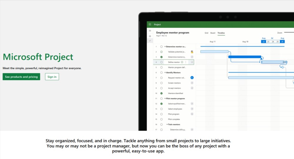294x159 pixels.
Task: Select the Request mentor vol... task name
Action: pos(176,78)
